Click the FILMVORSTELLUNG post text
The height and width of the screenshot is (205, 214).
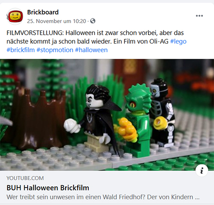tap(95, 41)
